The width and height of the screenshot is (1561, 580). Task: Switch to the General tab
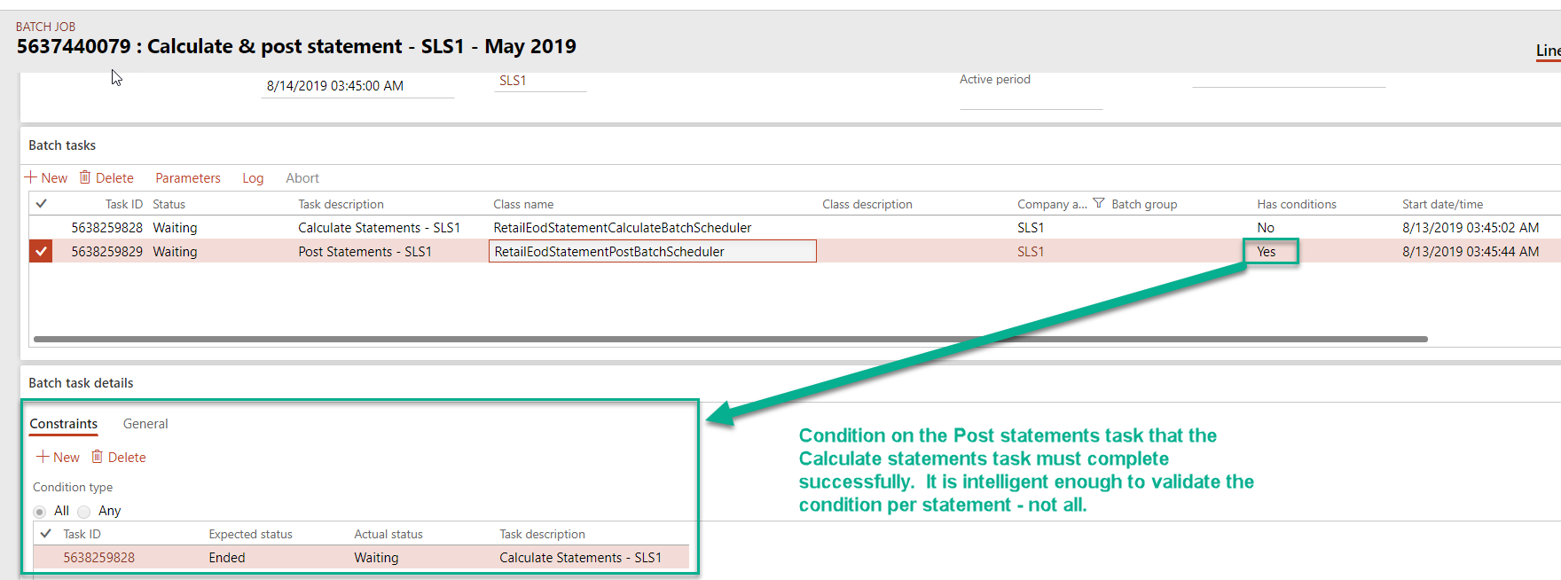[x=145, y=424]
